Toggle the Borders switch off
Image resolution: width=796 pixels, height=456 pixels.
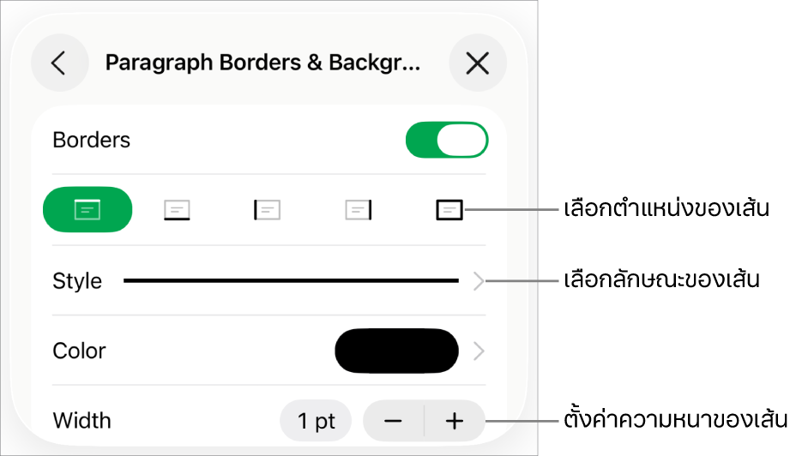point(447,140)
